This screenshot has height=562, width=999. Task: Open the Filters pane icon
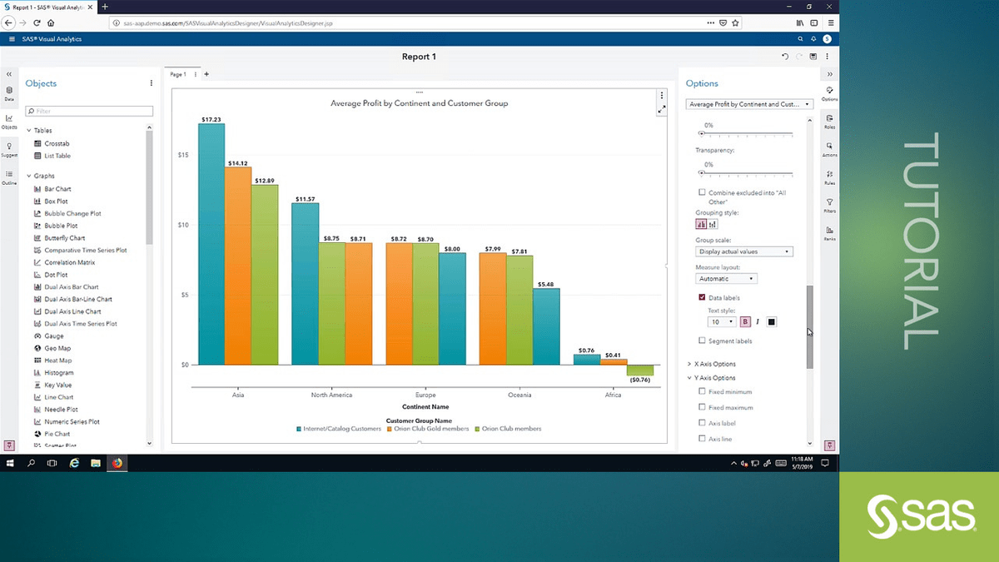(829, 204)
